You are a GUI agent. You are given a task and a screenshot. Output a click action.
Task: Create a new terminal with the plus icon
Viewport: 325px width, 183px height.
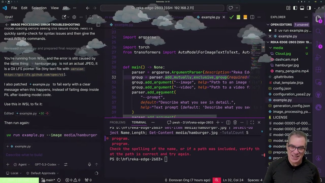tap(218, 123)
